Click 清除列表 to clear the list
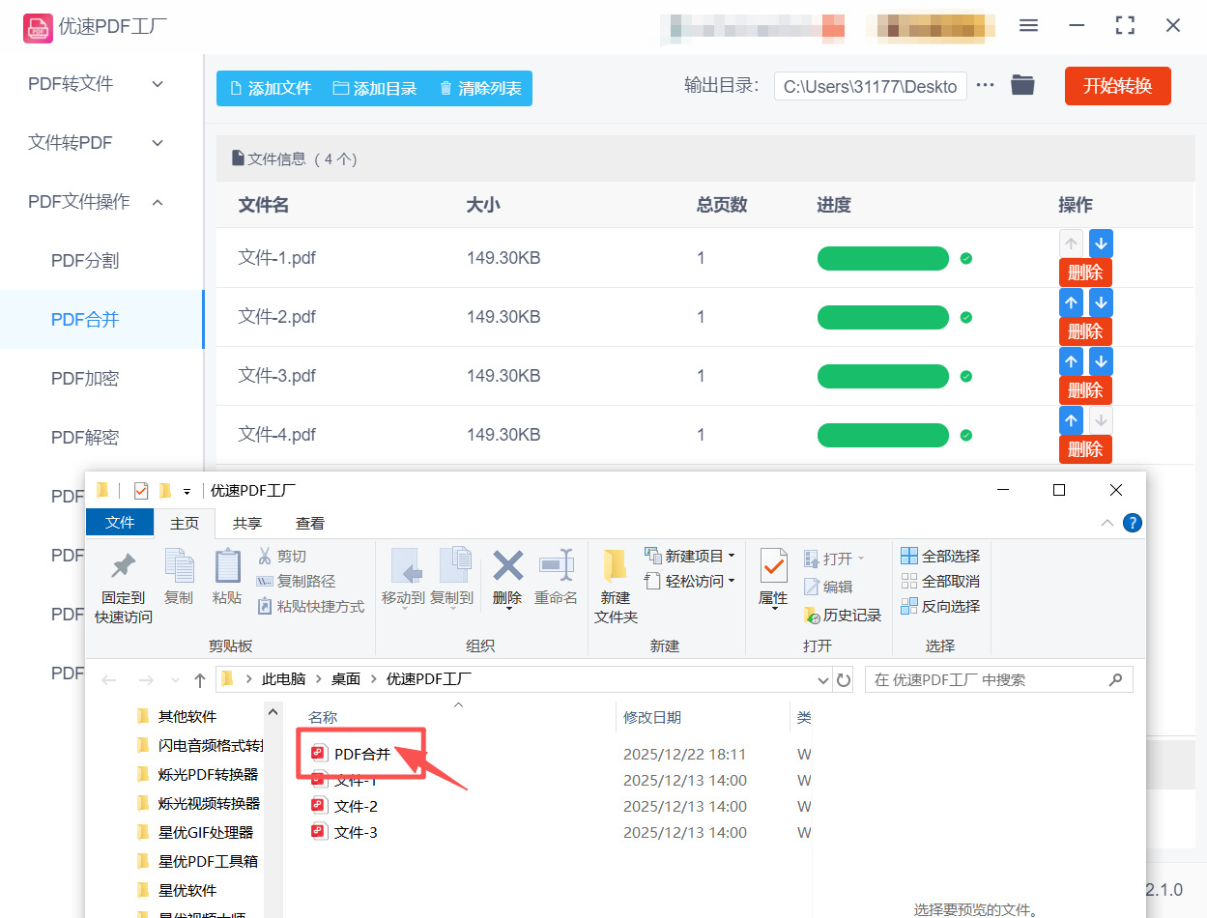Viewport: 1207px width, 918px height. click(x=480, y=88)
